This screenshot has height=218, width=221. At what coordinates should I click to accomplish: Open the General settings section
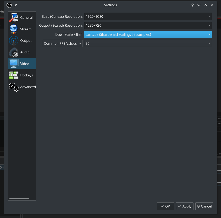[x=22, y=17]
